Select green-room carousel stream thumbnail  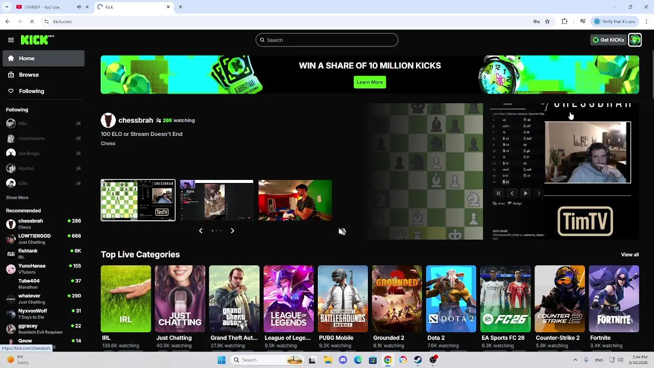tap(295, 200)
